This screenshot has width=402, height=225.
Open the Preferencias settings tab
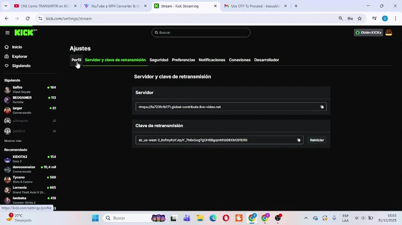point(183,60)
